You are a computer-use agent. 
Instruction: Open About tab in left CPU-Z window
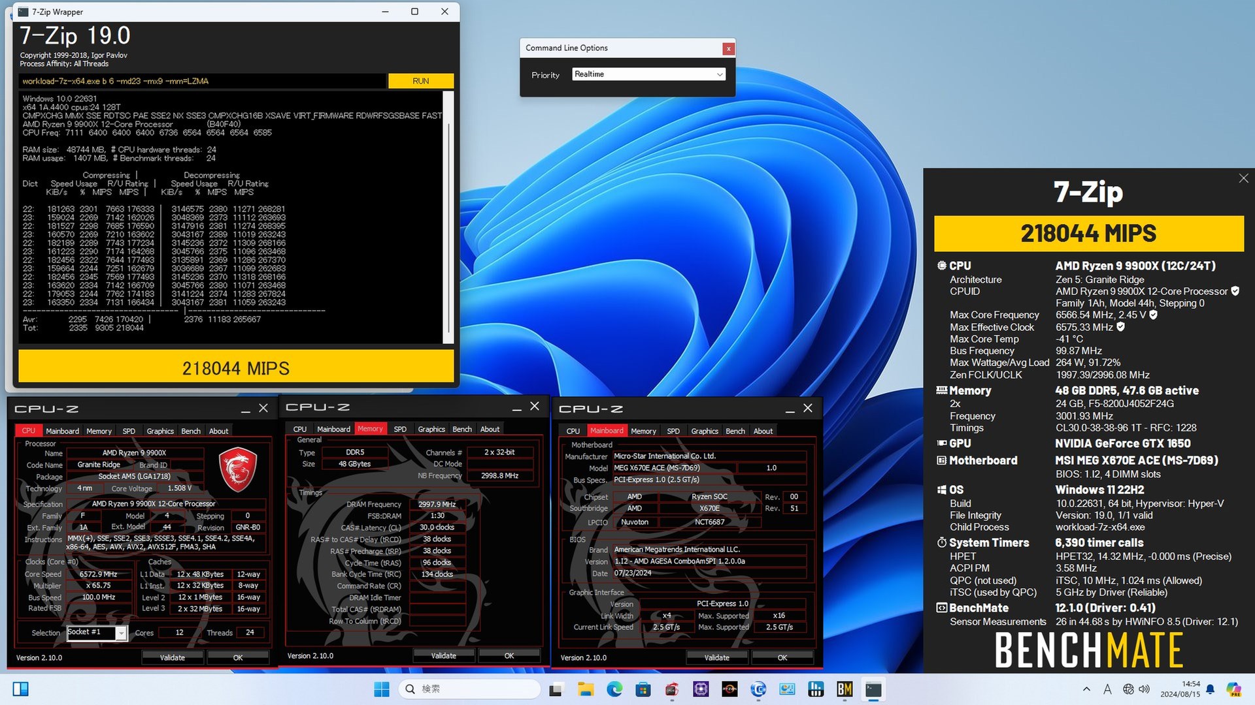click(218, 431)
